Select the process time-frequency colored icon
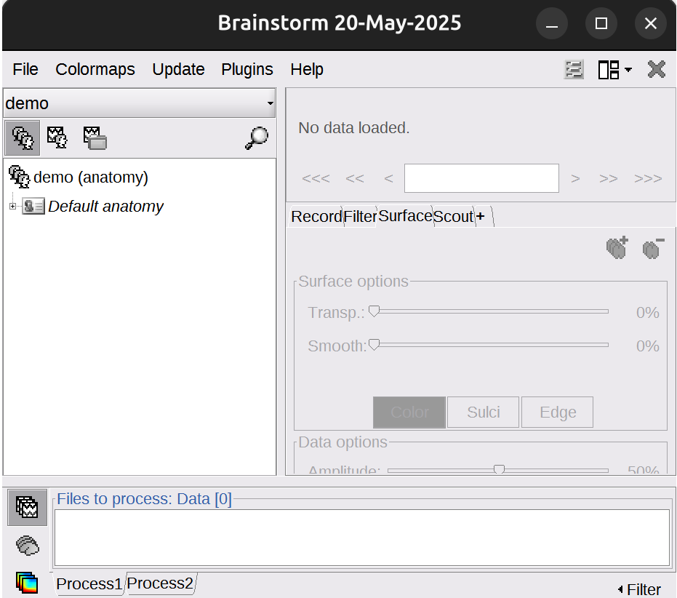 click(27, 583)
